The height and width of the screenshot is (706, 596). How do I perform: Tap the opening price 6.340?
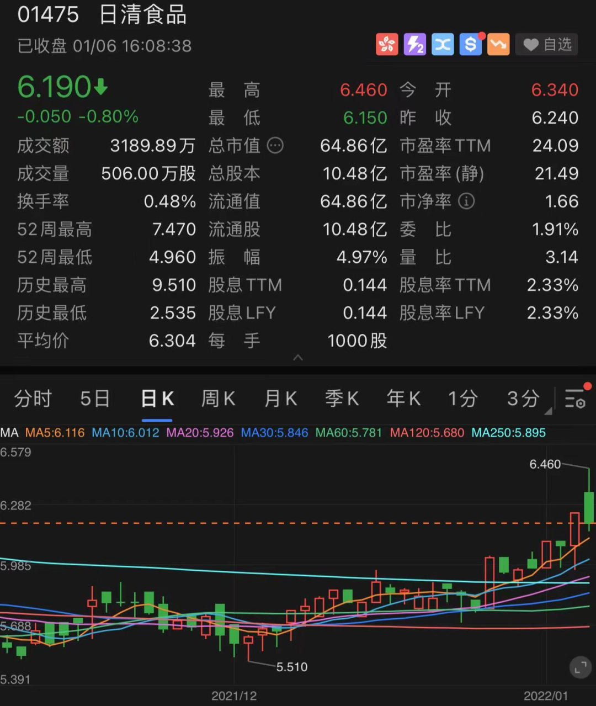tap(555, 90)
